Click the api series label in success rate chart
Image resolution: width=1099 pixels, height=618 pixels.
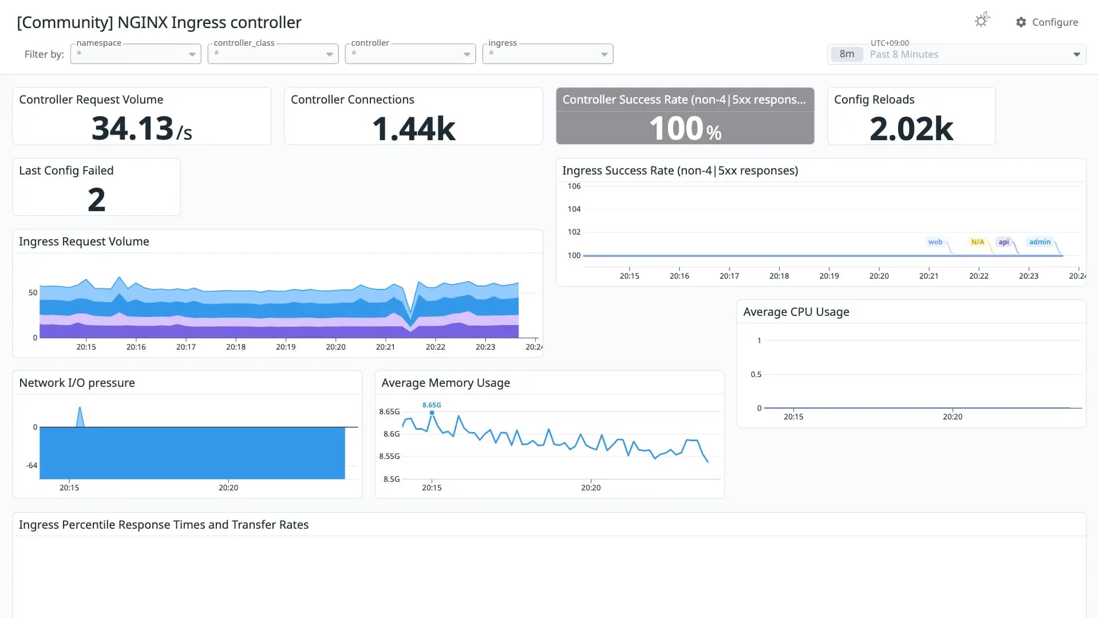[x=1004, y=242]
